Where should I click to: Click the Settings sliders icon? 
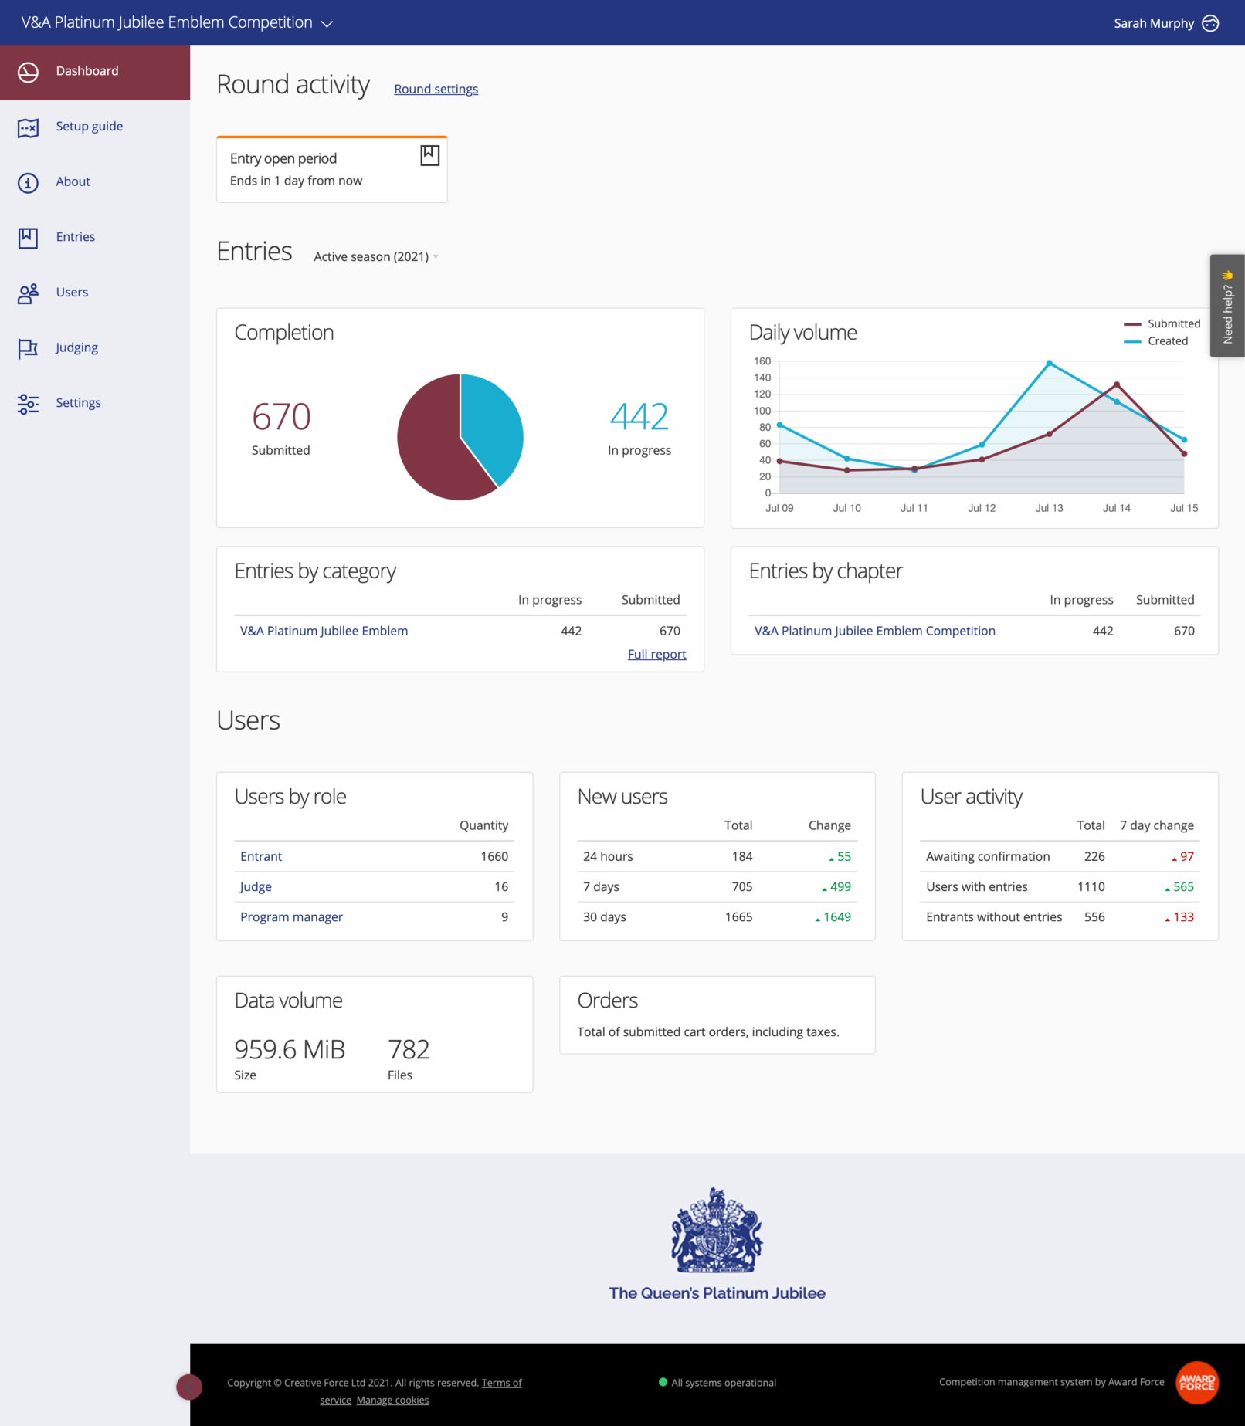(x=28, y=404)
